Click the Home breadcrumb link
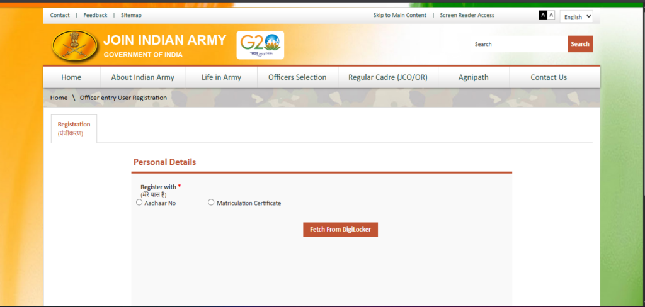This screenshot has height=307, width=645. [x=59, y=98]
